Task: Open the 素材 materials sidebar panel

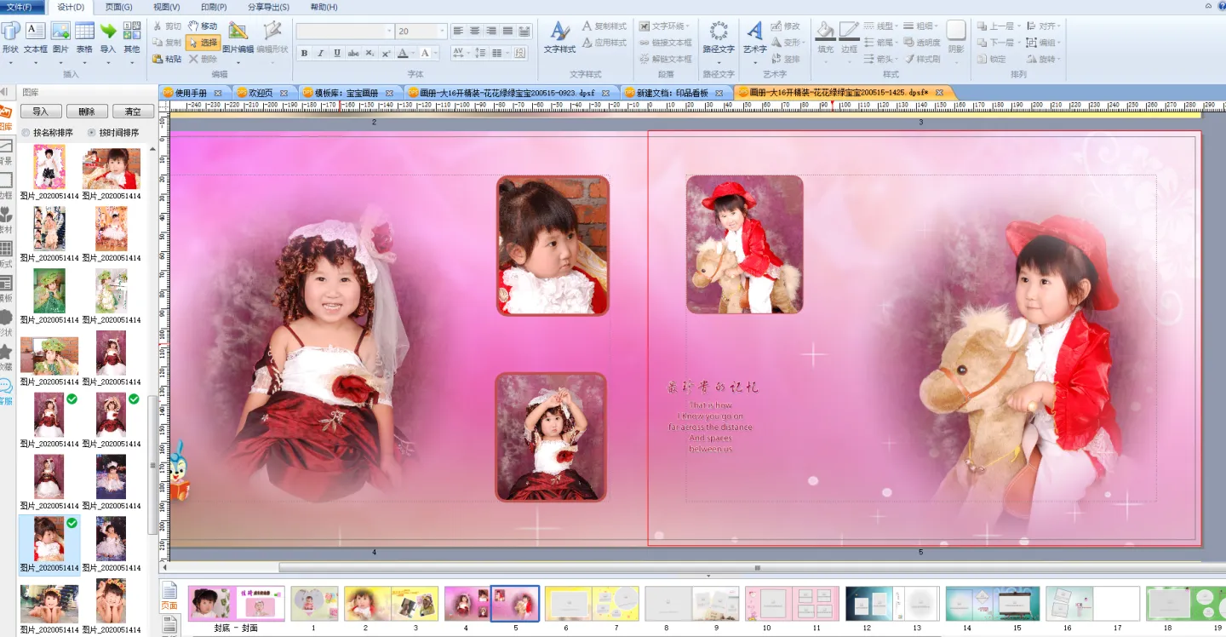Action: point(6,220)
